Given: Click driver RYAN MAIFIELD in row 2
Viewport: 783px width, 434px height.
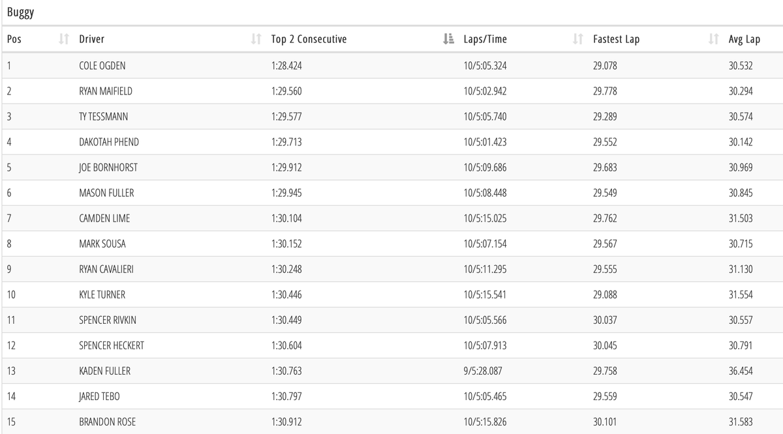Looking at the screenshot, I should coord(106,91).
